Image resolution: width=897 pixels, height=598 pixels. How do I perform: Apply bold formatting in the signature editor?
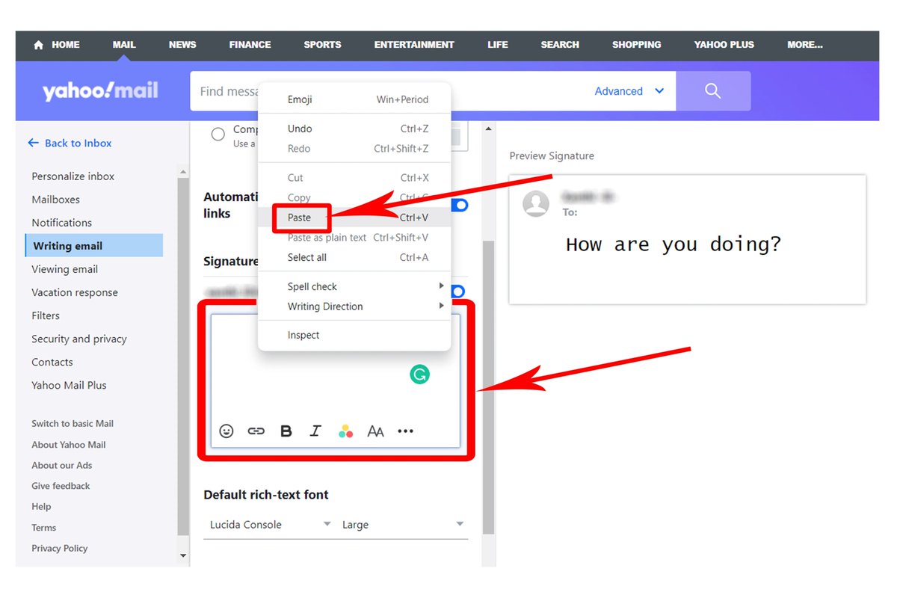click(286, 431)
